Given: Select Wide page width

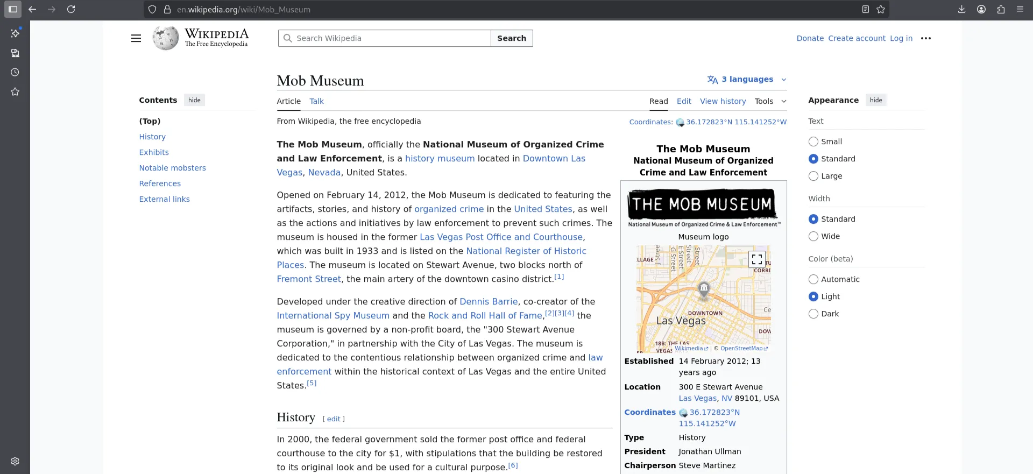Looking at the screenshot, I should point(813,236).
